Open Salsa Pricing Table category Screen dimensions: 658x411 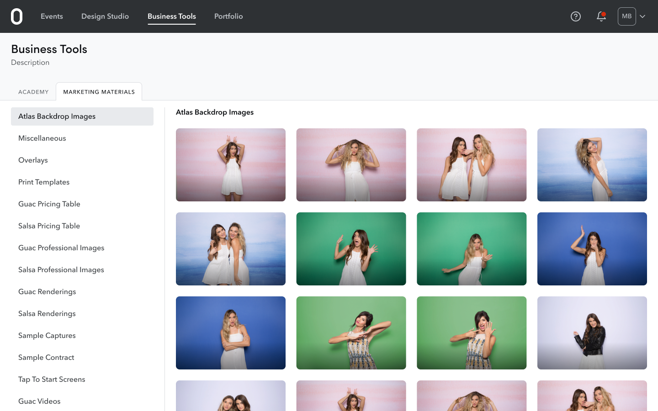[x=82, y=226]
